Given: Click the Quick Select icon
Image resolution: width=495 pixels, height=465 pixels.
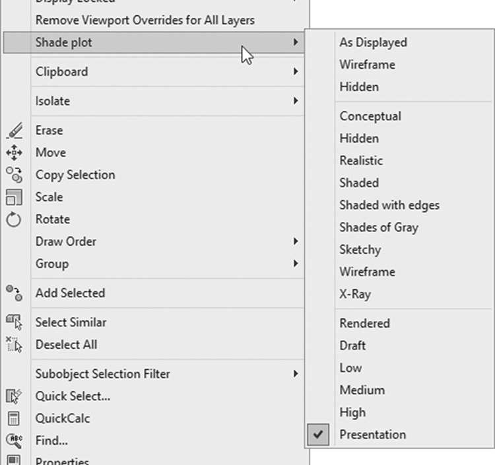Looking at the screenshot, I should 14,396.
